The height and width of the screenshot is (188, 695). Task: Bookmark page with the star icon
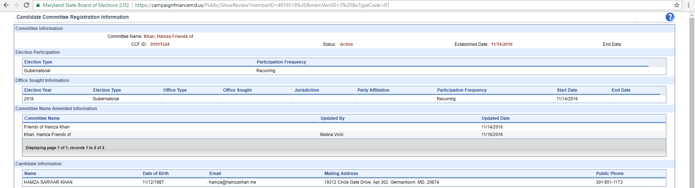point(677,5)
